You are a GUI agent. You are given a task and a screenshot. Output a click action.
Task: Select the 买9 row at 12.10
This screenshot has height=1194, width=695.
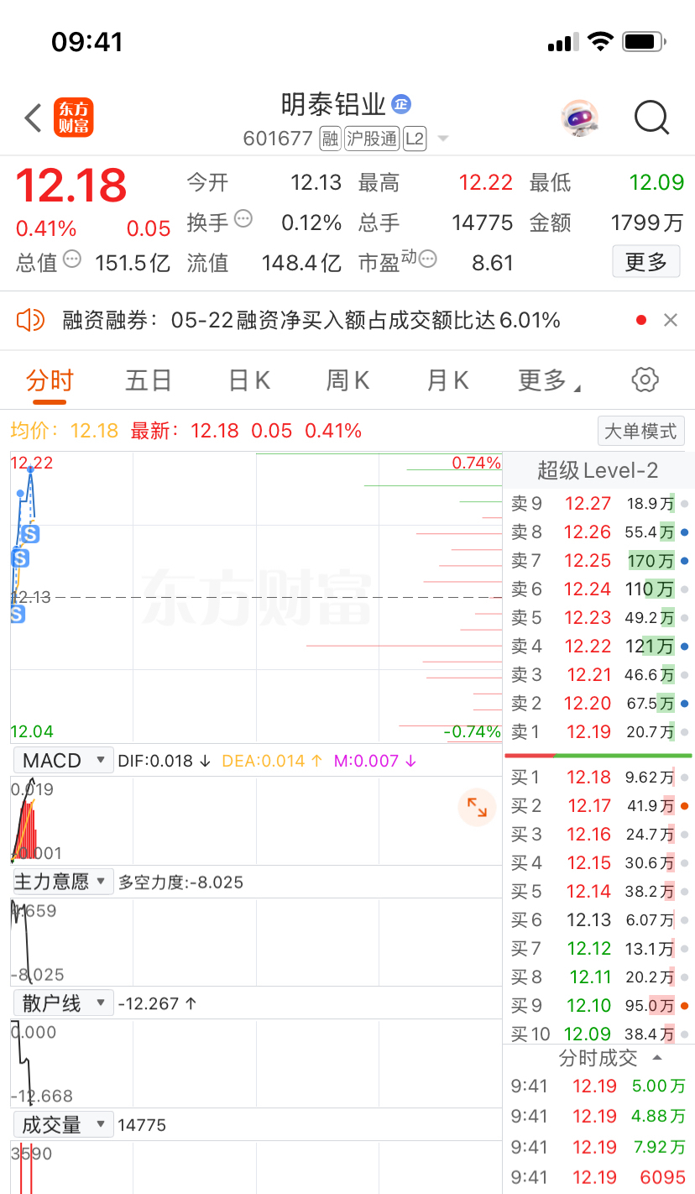tap(598, 1006)
